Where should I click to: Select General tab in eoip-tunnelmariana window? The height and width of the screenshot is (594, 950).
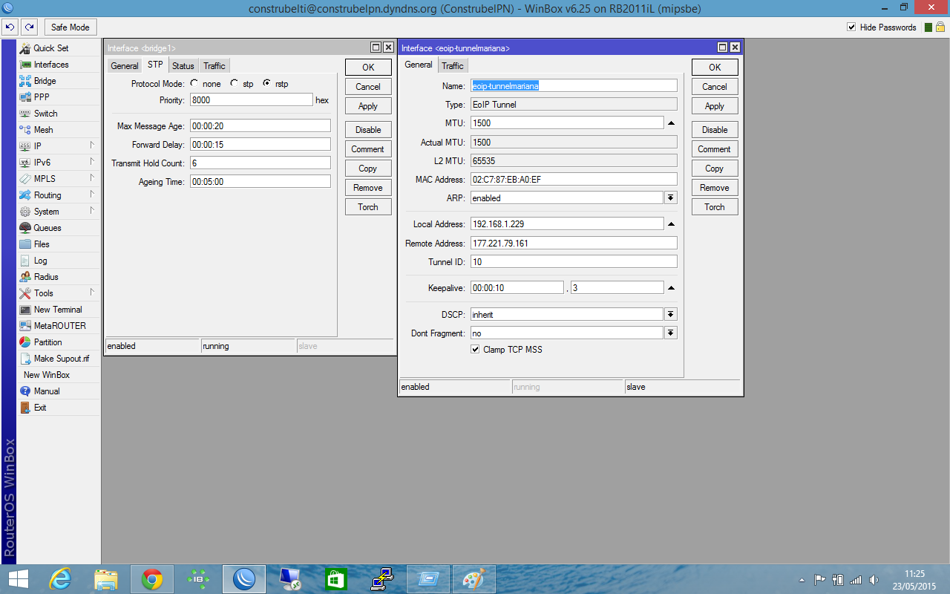[419, 65]
